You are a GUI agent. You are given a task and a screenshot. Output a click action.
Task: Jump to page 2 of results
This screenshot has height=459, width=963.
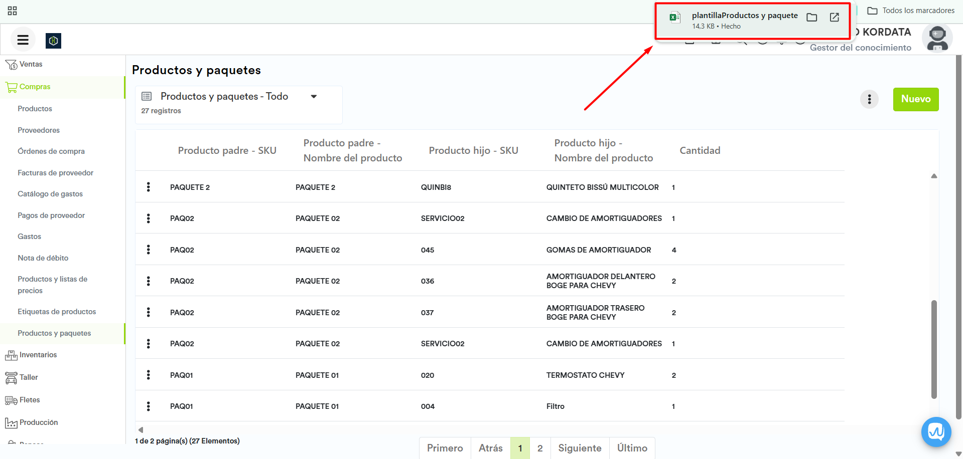(x=540, y=448)
